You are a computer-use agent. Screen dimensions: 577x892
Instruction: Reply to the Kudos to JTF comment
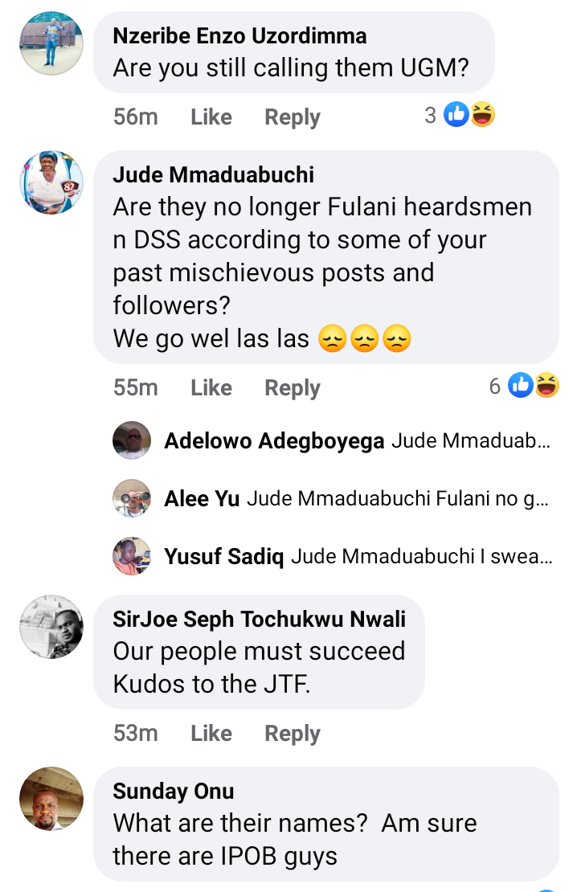coord(293,733)
